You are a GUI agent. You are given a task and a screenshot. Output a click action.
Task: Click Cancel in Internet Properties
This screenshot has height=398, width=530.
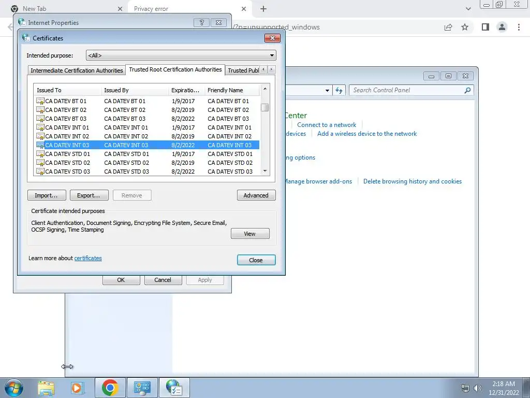[163, 280]
